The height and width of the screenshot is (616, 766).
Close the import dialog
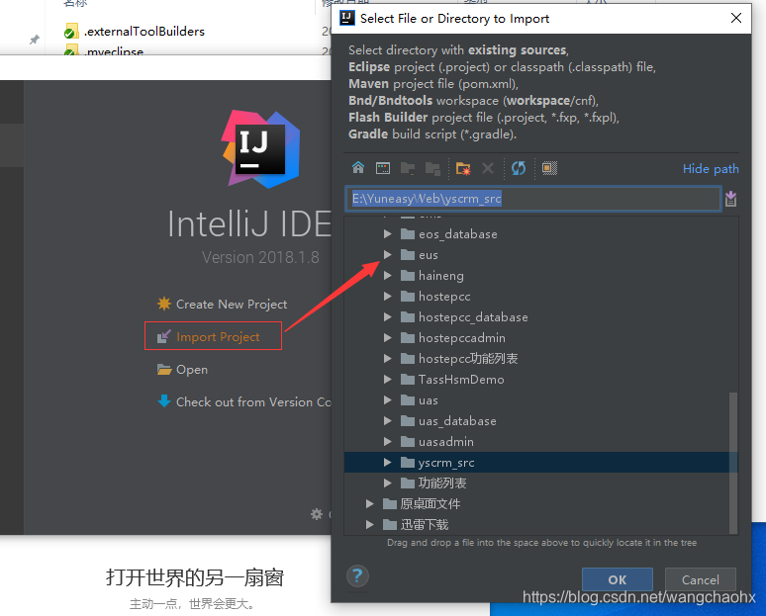[x=735, y=18]
